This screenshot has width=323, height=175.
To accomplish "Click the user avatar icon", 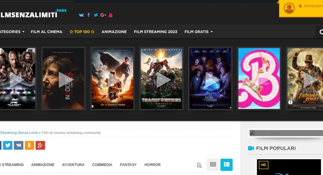I will click(x=289, y=8).
